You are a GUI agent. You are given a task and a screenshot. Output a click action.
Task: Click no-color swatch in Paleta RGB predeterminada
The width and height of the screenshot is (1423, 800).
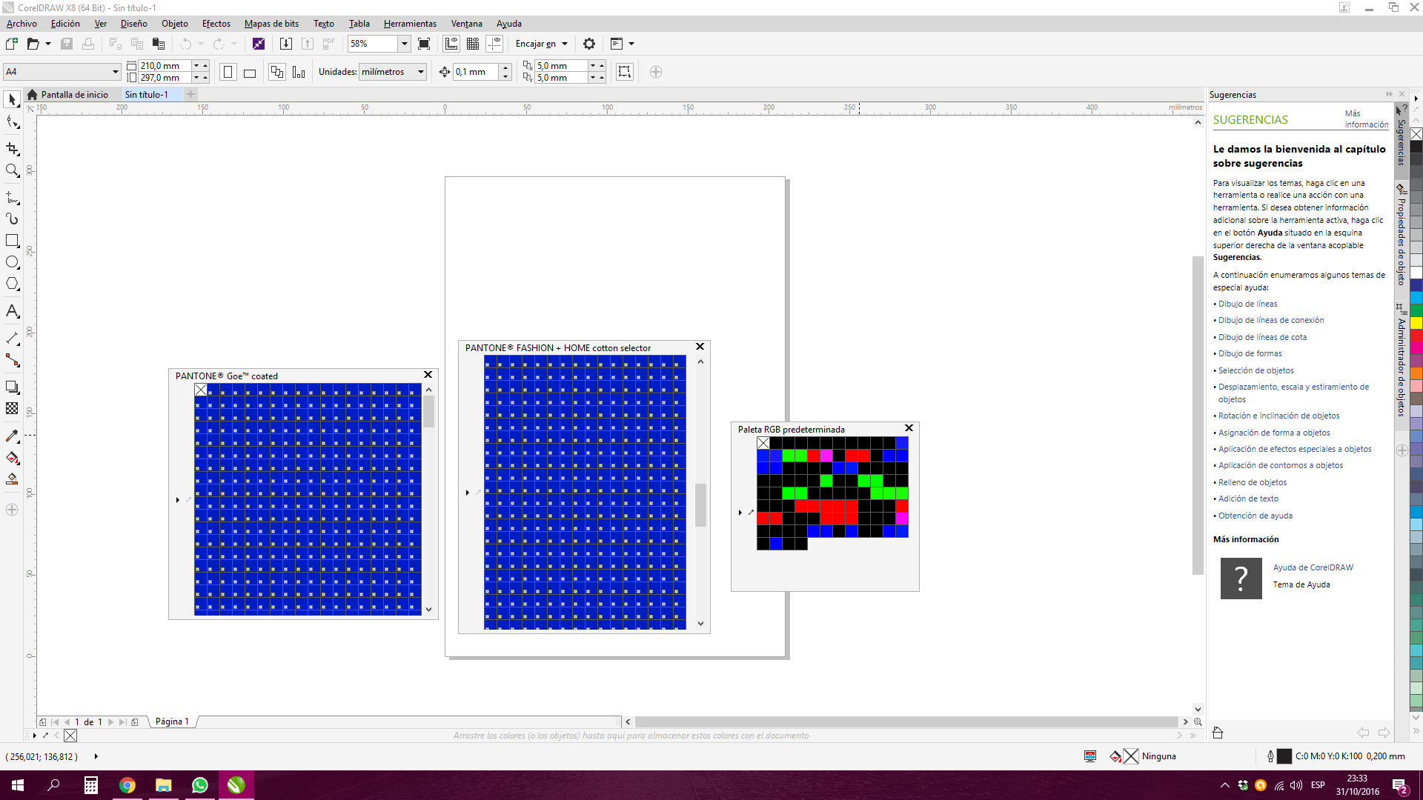click(763, 443)
